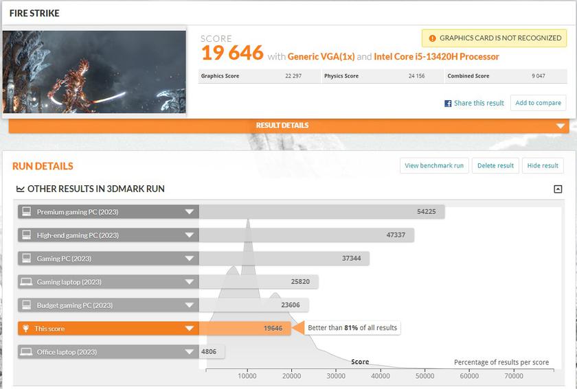Click the Delete result button

coord(495,165)
